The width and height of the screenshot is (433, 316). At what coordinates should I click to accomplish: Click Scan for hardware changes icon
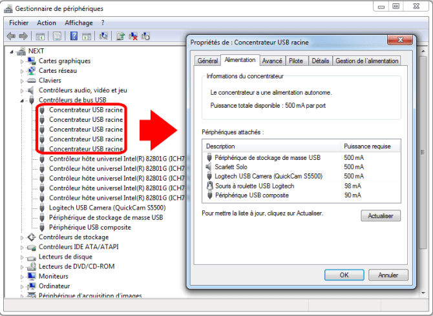pyautogui.click(x=103, y=36)
